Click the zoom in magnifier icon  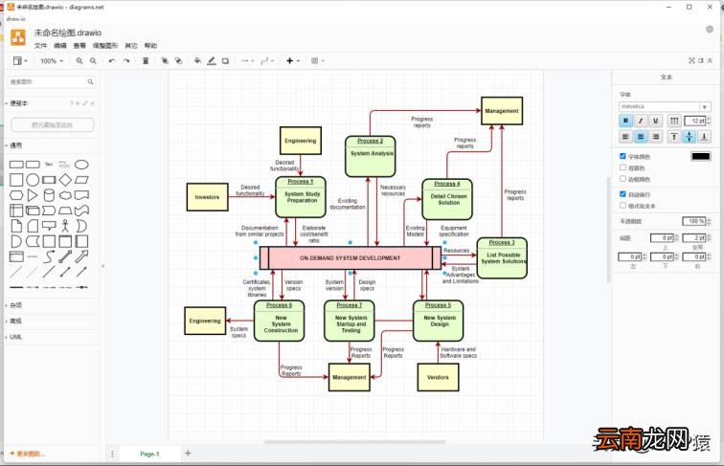pos(79,61)
